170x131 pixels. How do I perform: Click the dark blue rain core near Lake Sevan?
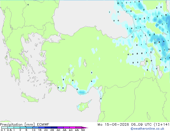163,43
